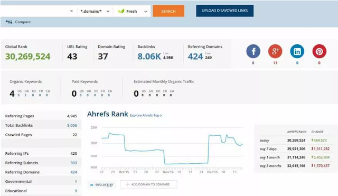The image size is (338, 196).
Task: Click Educational backlinks count 9
Action: tap(76, 191)
